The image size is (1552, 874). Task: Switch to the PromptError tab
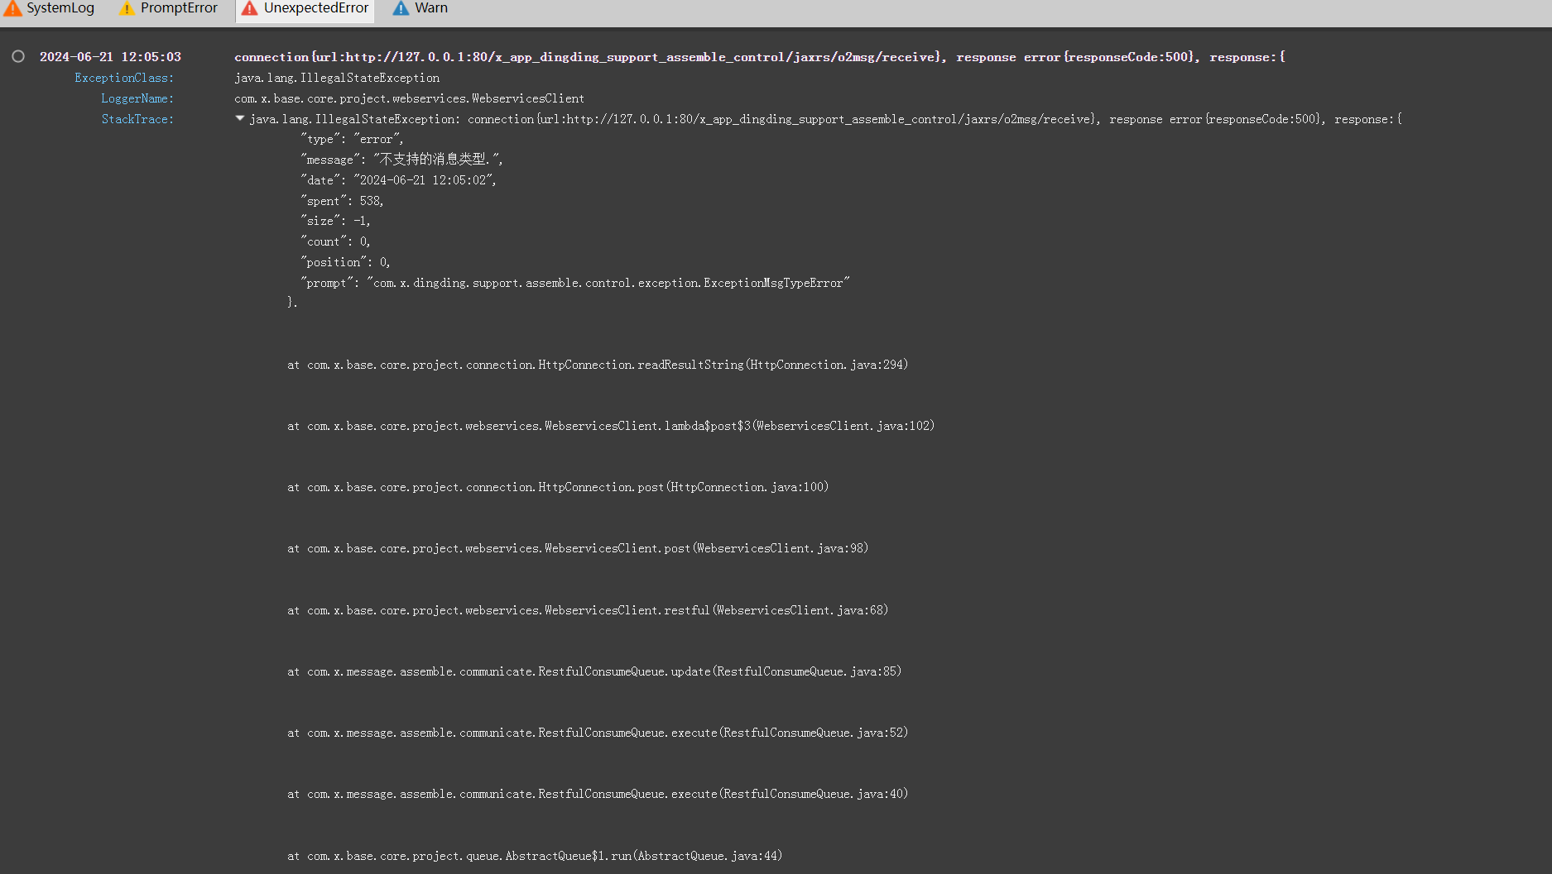[169, 8]
